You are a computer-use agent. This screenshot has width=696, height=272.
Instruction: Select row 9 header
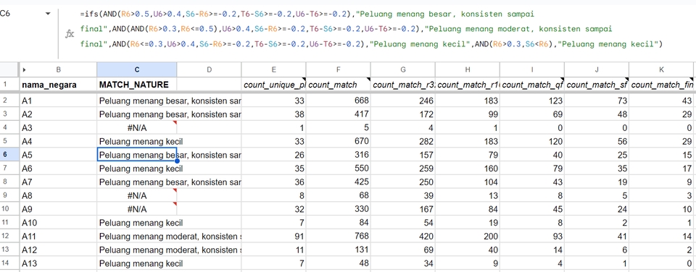(9, 196)
